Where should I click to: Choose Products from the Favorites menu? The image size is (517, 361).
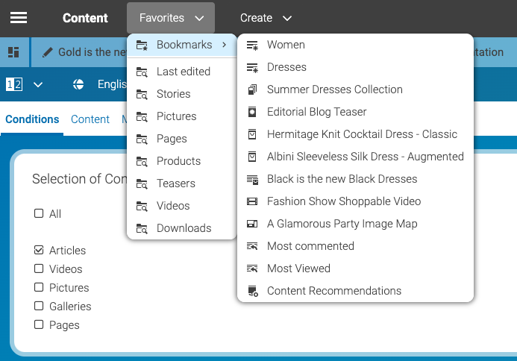pyautogui.click(x=178, y=161)
